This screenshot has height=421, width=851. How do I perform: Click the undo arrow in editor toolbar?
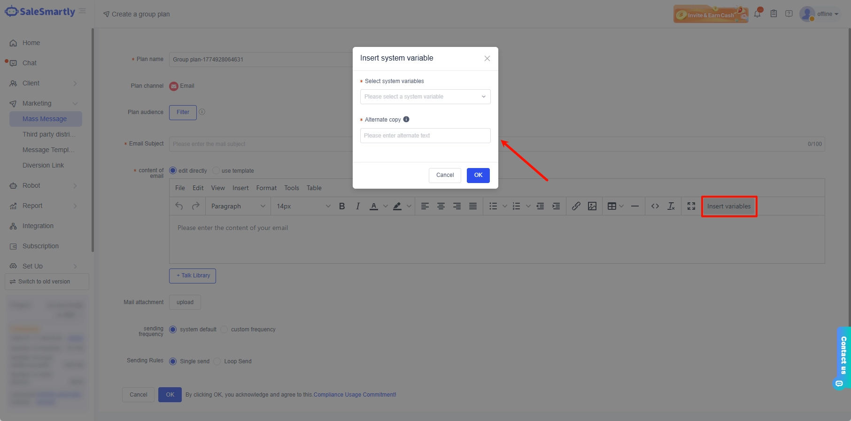coord(179,206)
